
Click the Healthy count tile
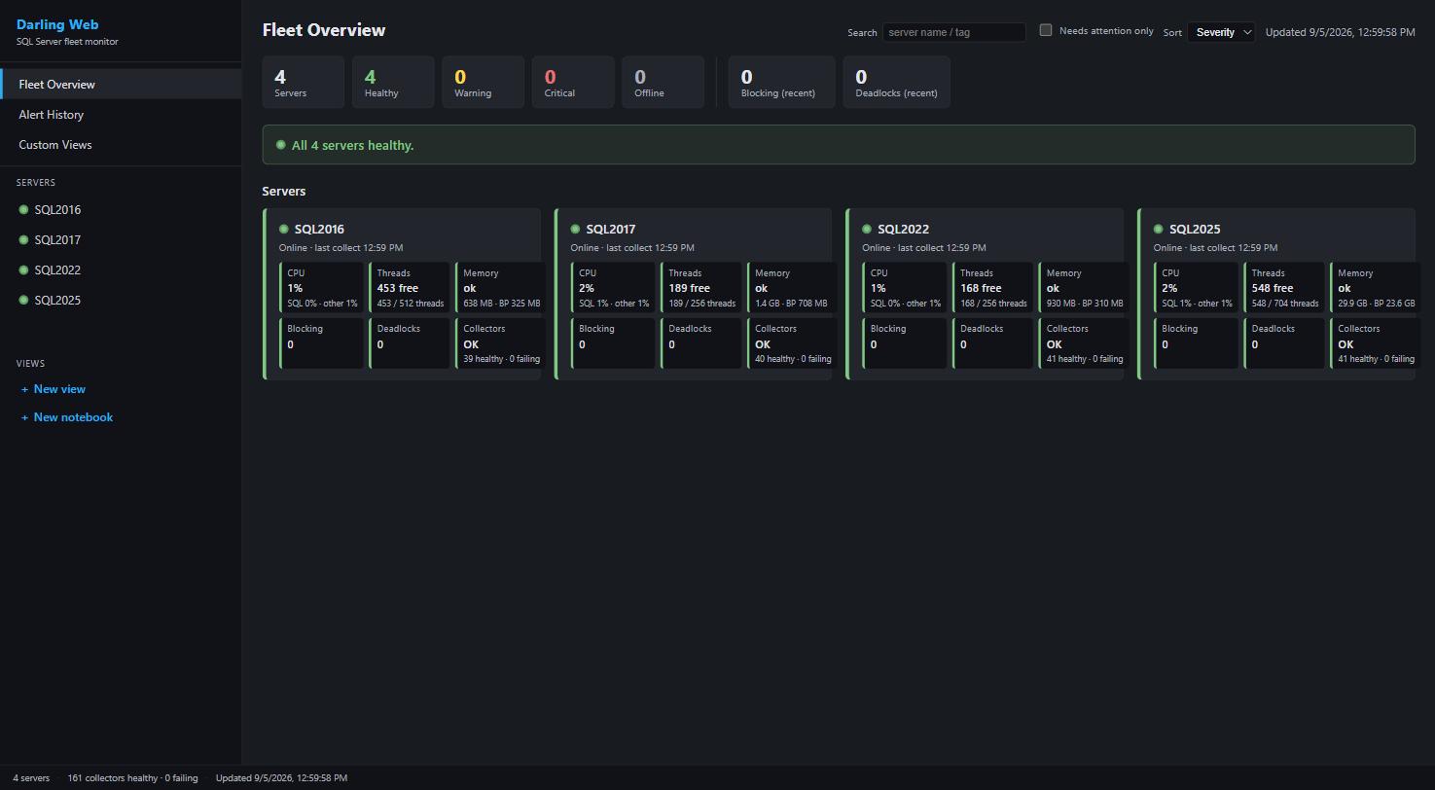click(x=393, y=82)
